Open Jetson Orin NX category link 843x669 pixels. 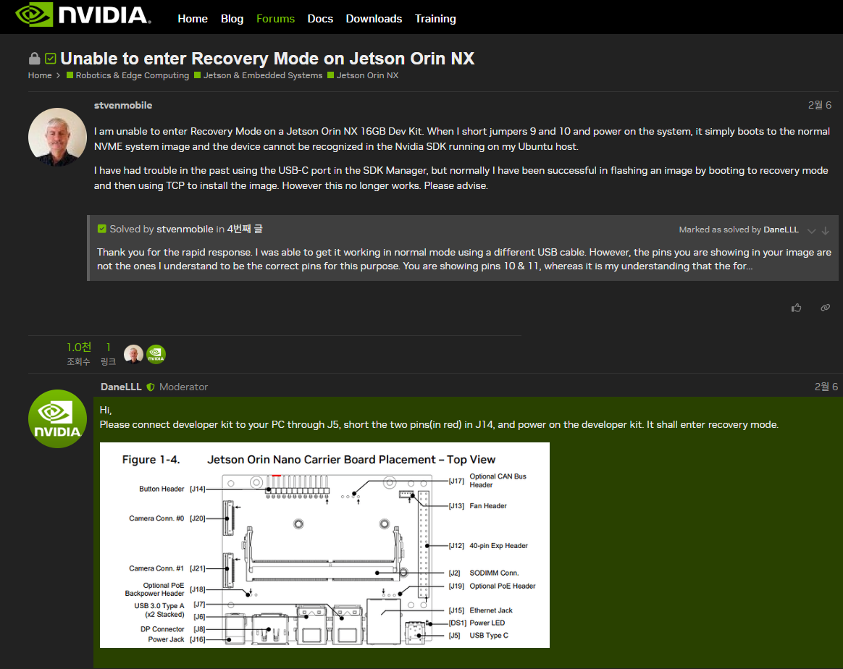pos(364,75)
